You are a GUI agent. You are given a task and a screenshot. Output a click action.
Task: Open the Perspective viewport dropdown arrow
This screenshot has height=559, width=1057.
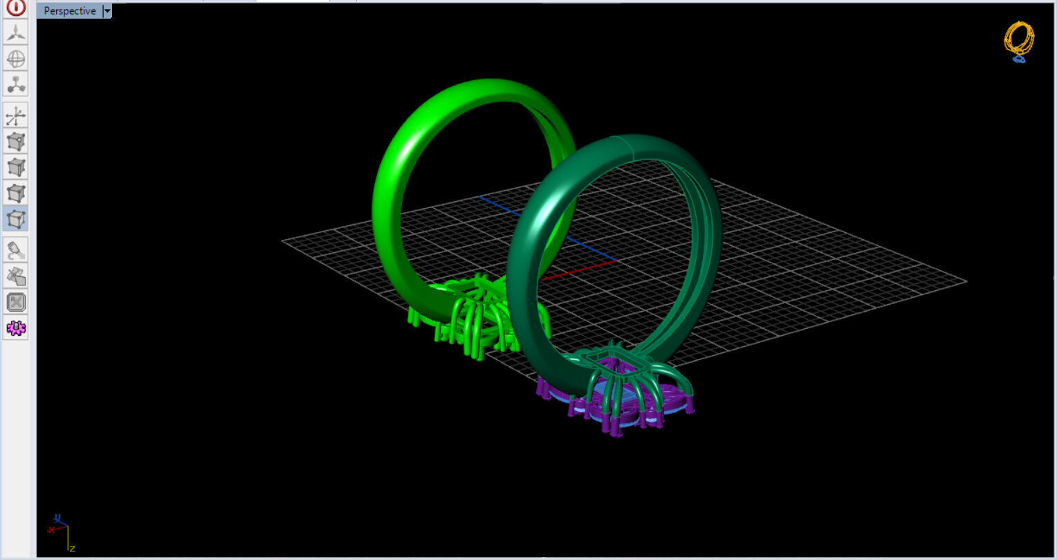pos(107,11)
